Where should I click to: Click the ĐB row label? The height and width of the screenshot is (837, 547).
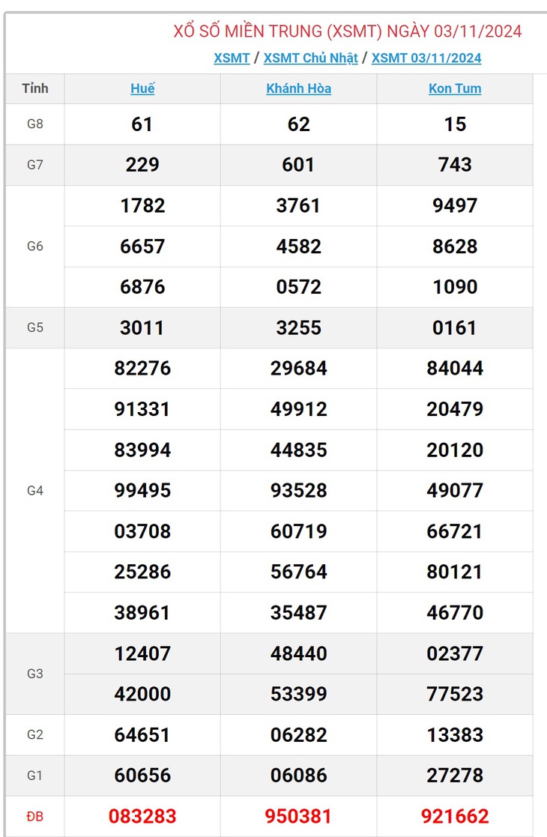[x=35, y=816]
